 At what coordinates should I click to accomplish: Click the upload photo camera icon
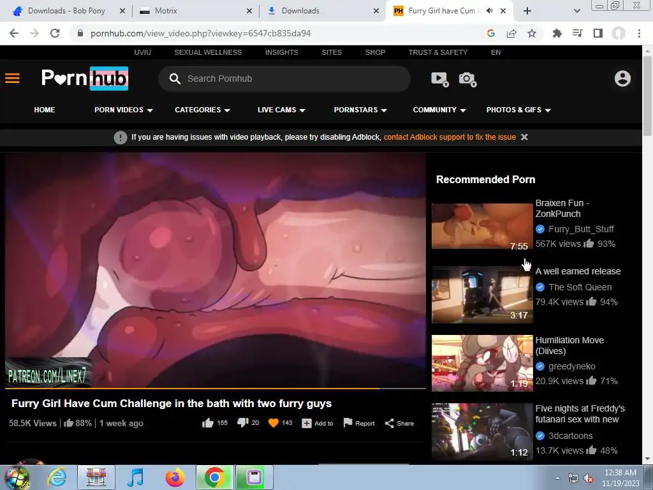coord(467,78)
